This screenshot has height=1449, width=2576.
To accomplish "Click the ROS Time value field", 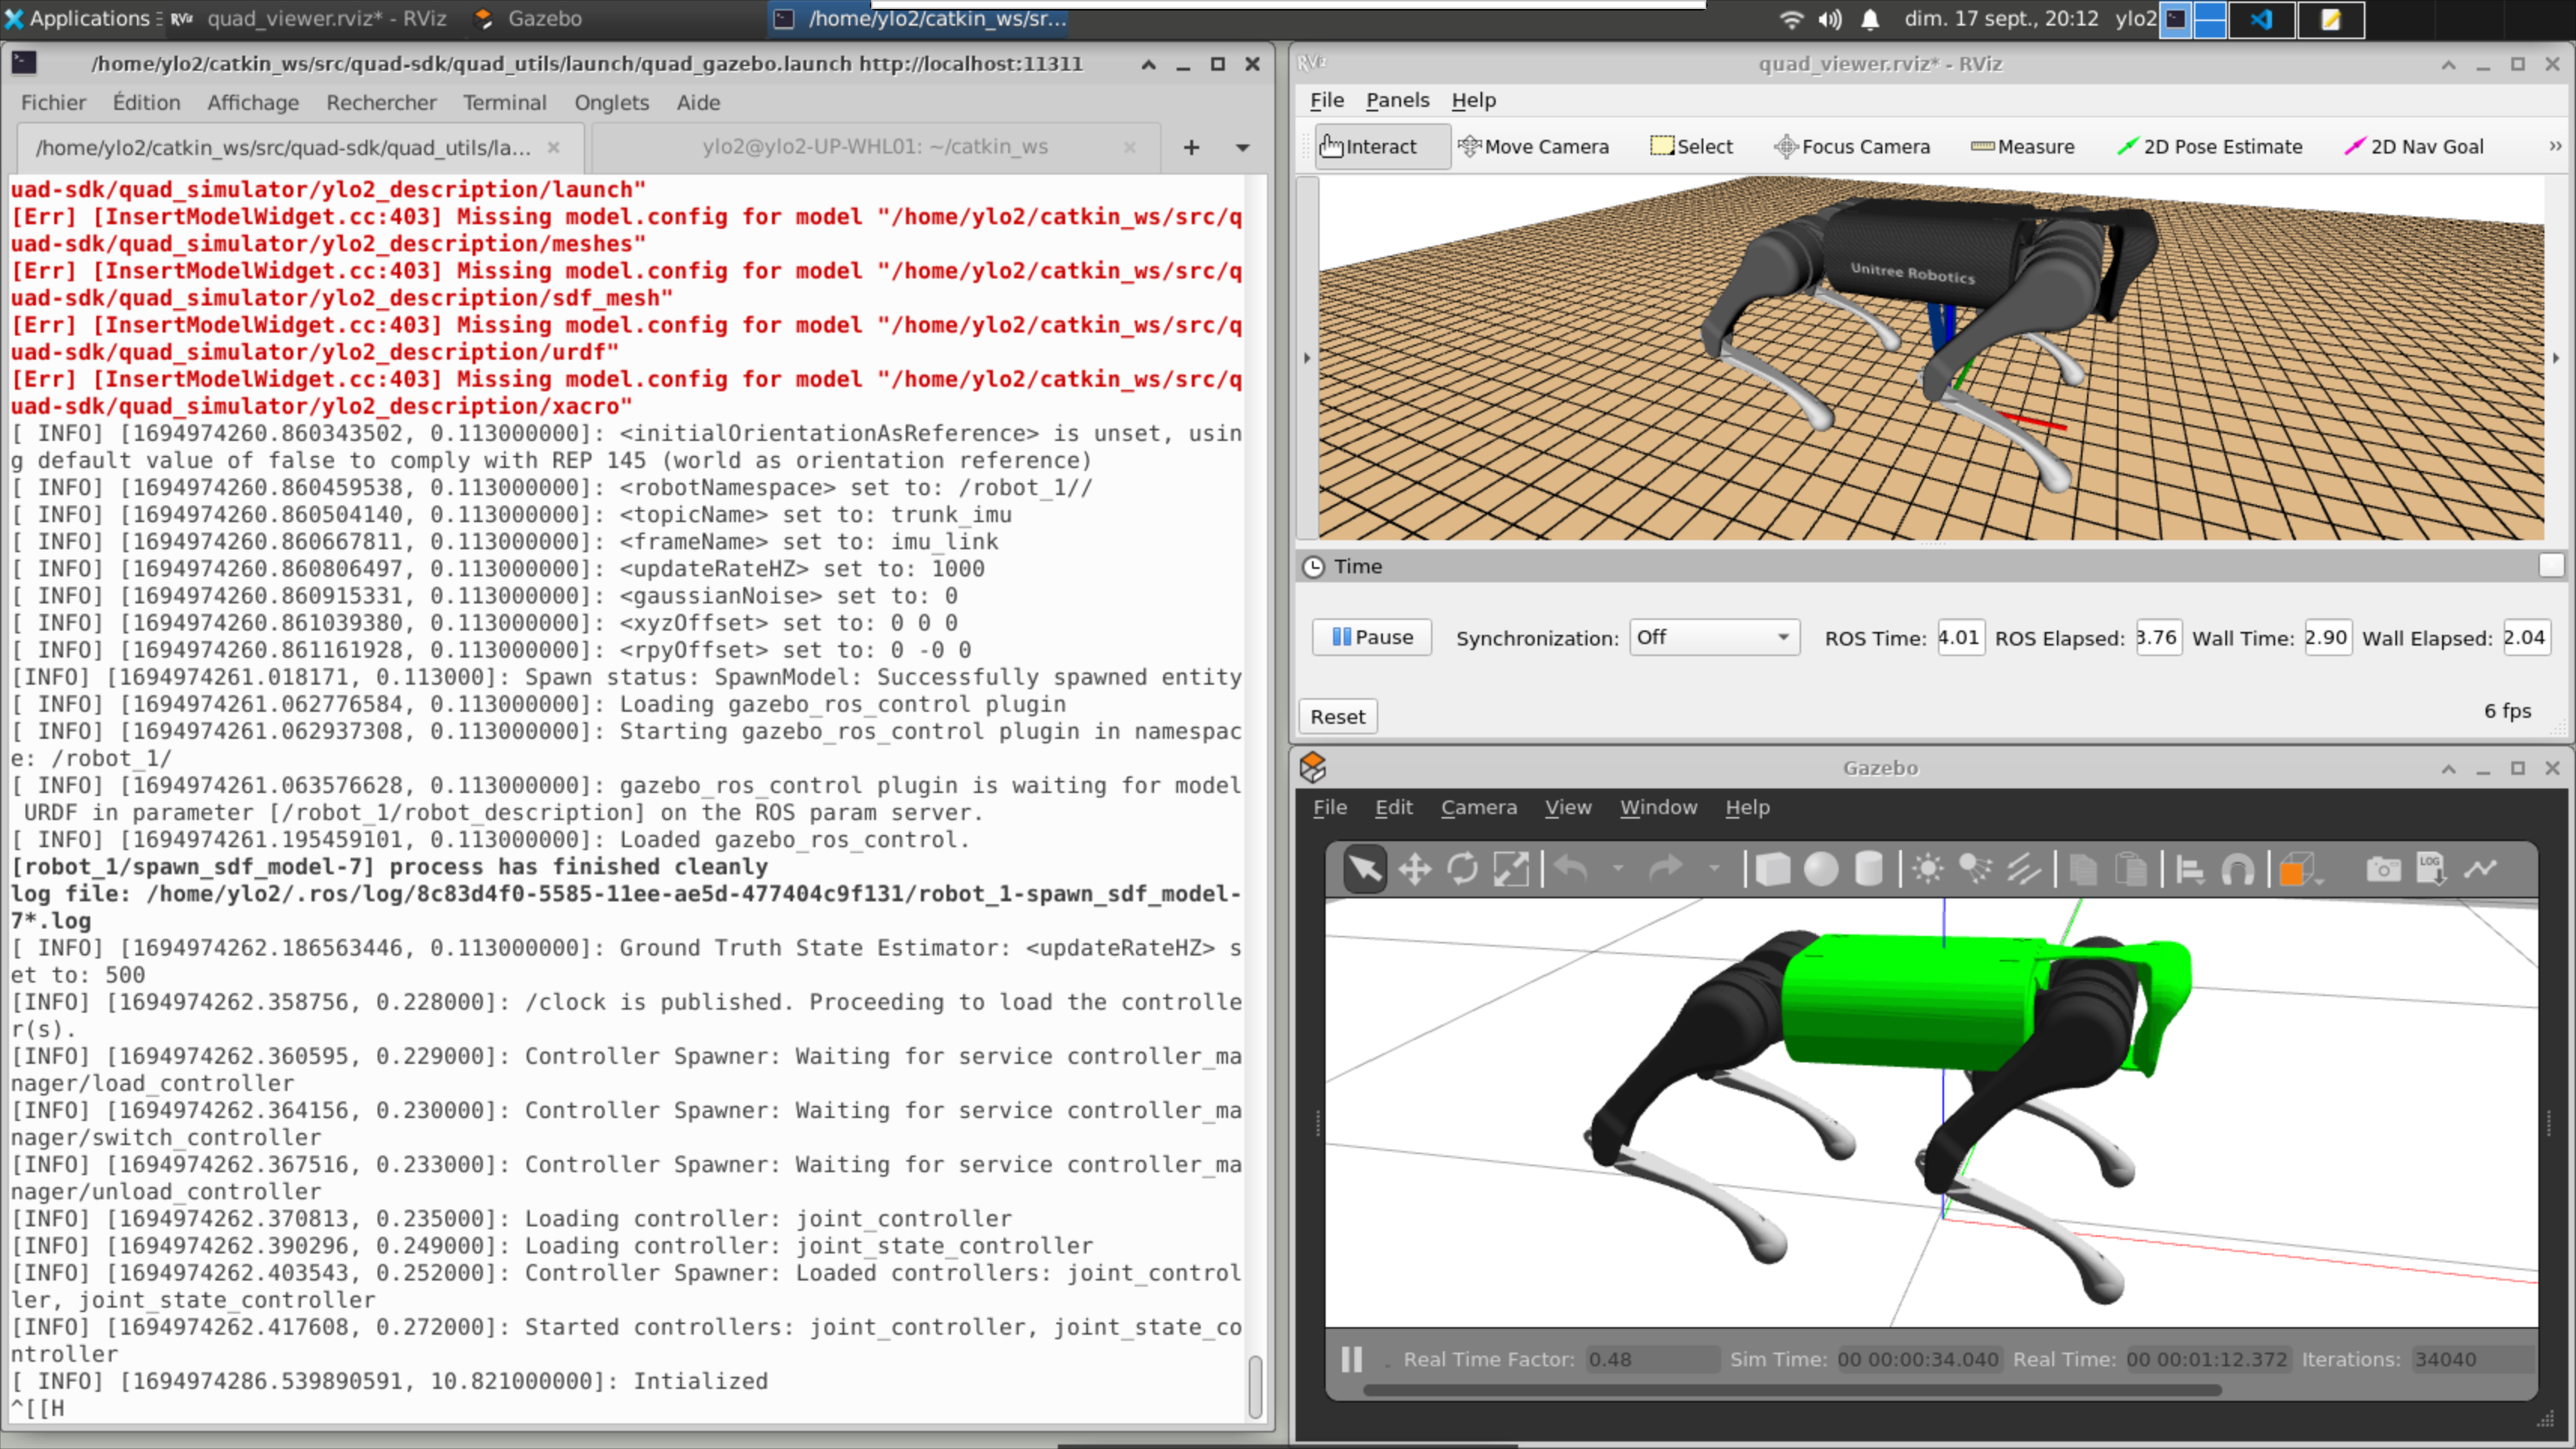I will tap(1959, 637).
